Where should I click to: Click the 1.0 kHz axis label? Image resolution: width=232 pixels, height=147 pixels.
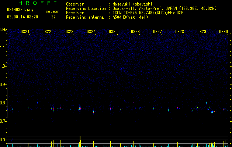tap(3, 66)
